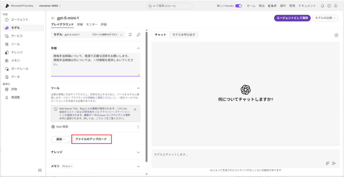
Task: Open the ナレッジ sidebar item
Action: pos(23,52)
